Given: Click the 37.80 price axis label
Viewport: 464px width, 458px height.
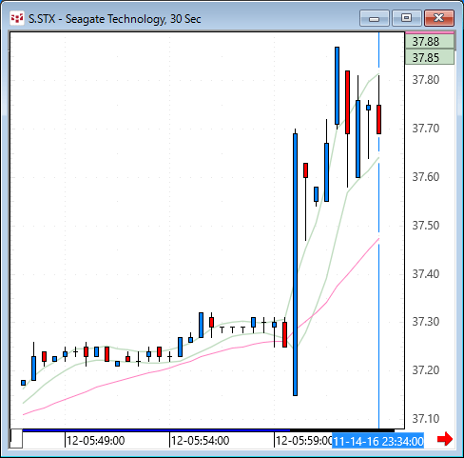Looking at the screenshot, I should [x=426, y=80].
